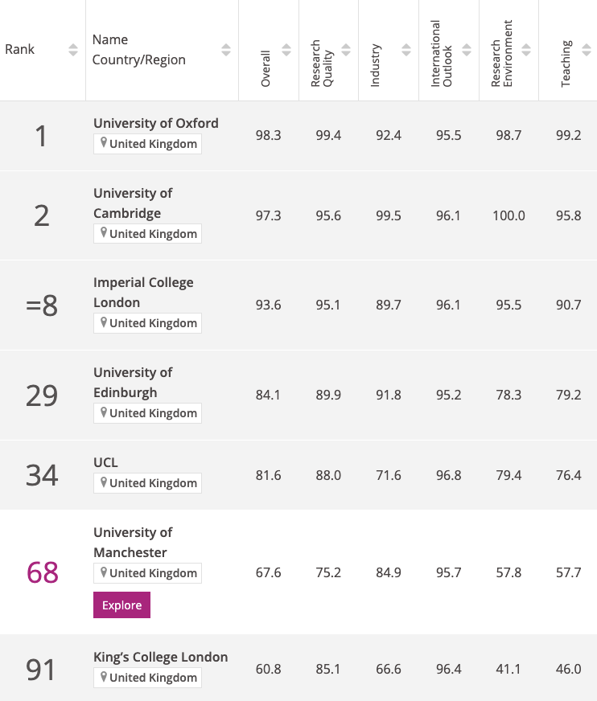Viewport: 597px width, 701px height.
Task: Sort by Industry column arrows
Action: [x=406, y=50]
